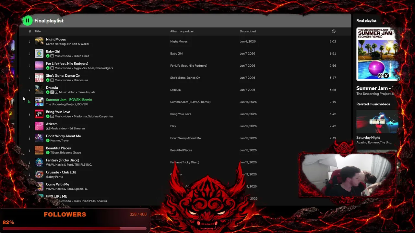Pause playback of Final playlist
The width and height of the screenshot is (415, 233).
pos(28,21)
